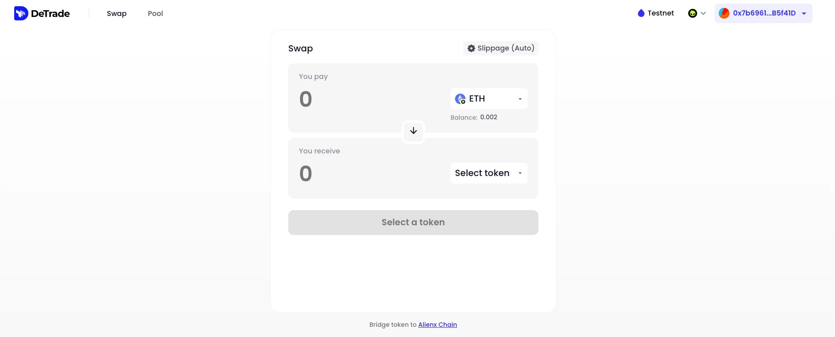Open the Select token dropdown
Image resolution: width=835 pixels, height=337 pixels.
point(489,173)
